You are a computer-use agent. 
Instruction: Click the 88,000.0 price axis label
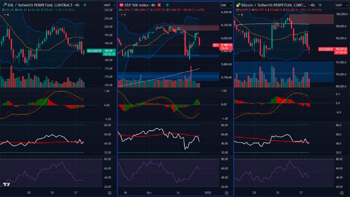tap(341, 86)
